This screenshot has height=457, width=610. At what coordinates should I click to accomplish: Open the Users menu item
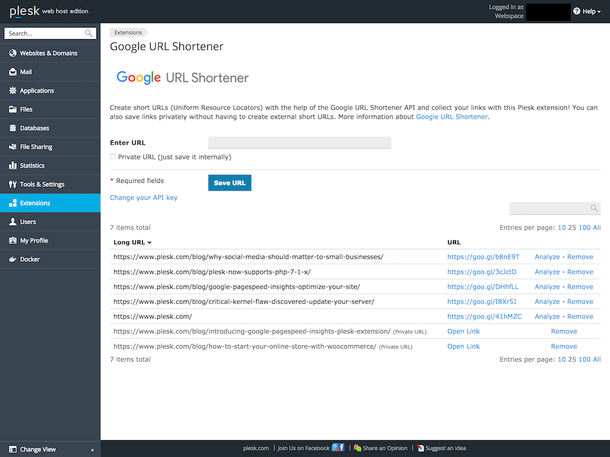50,221
